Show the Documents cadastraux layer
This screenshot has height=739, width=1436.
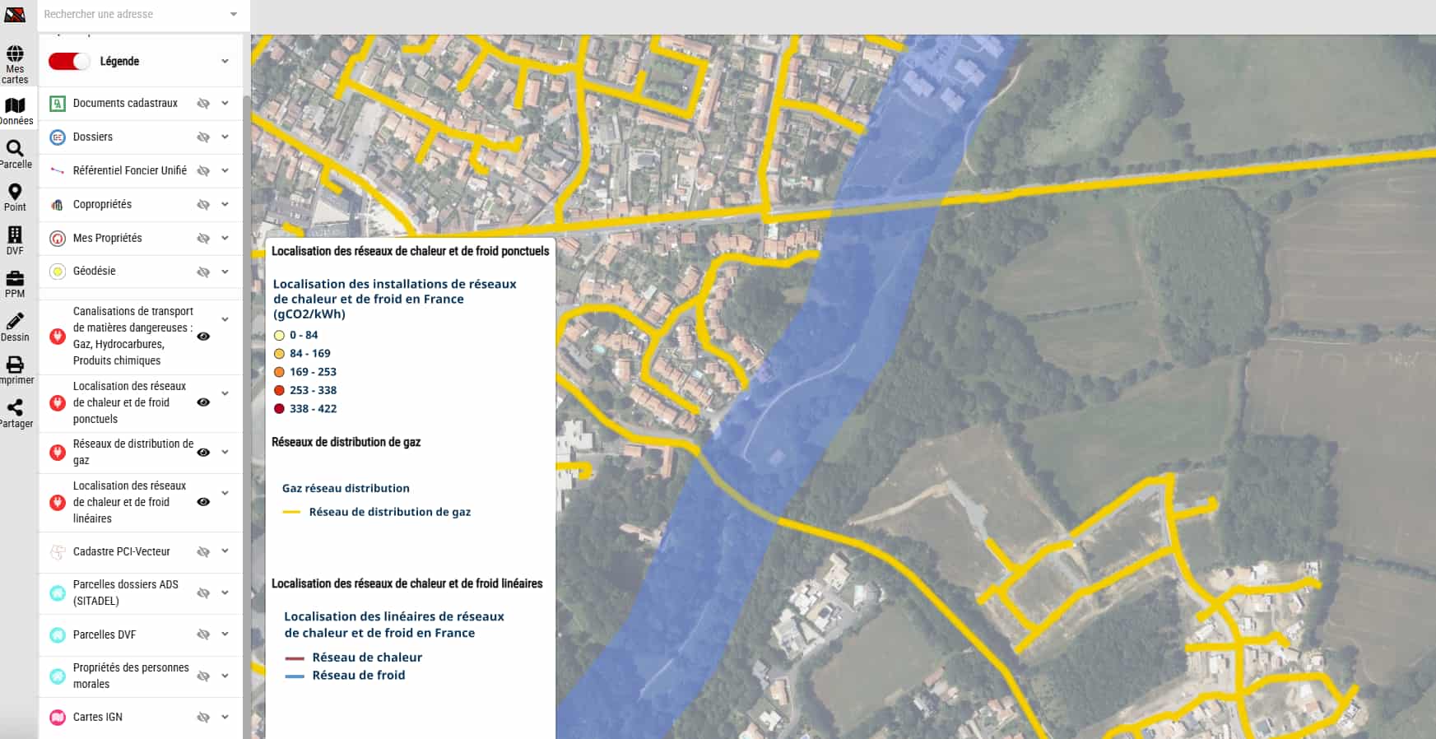tap(203, 104)
